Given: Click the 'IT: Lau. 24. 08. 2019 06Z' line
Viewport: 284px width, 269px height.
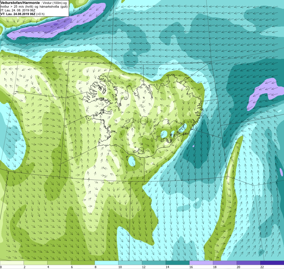Looking at the screenshot, I should tap(18, 10).
